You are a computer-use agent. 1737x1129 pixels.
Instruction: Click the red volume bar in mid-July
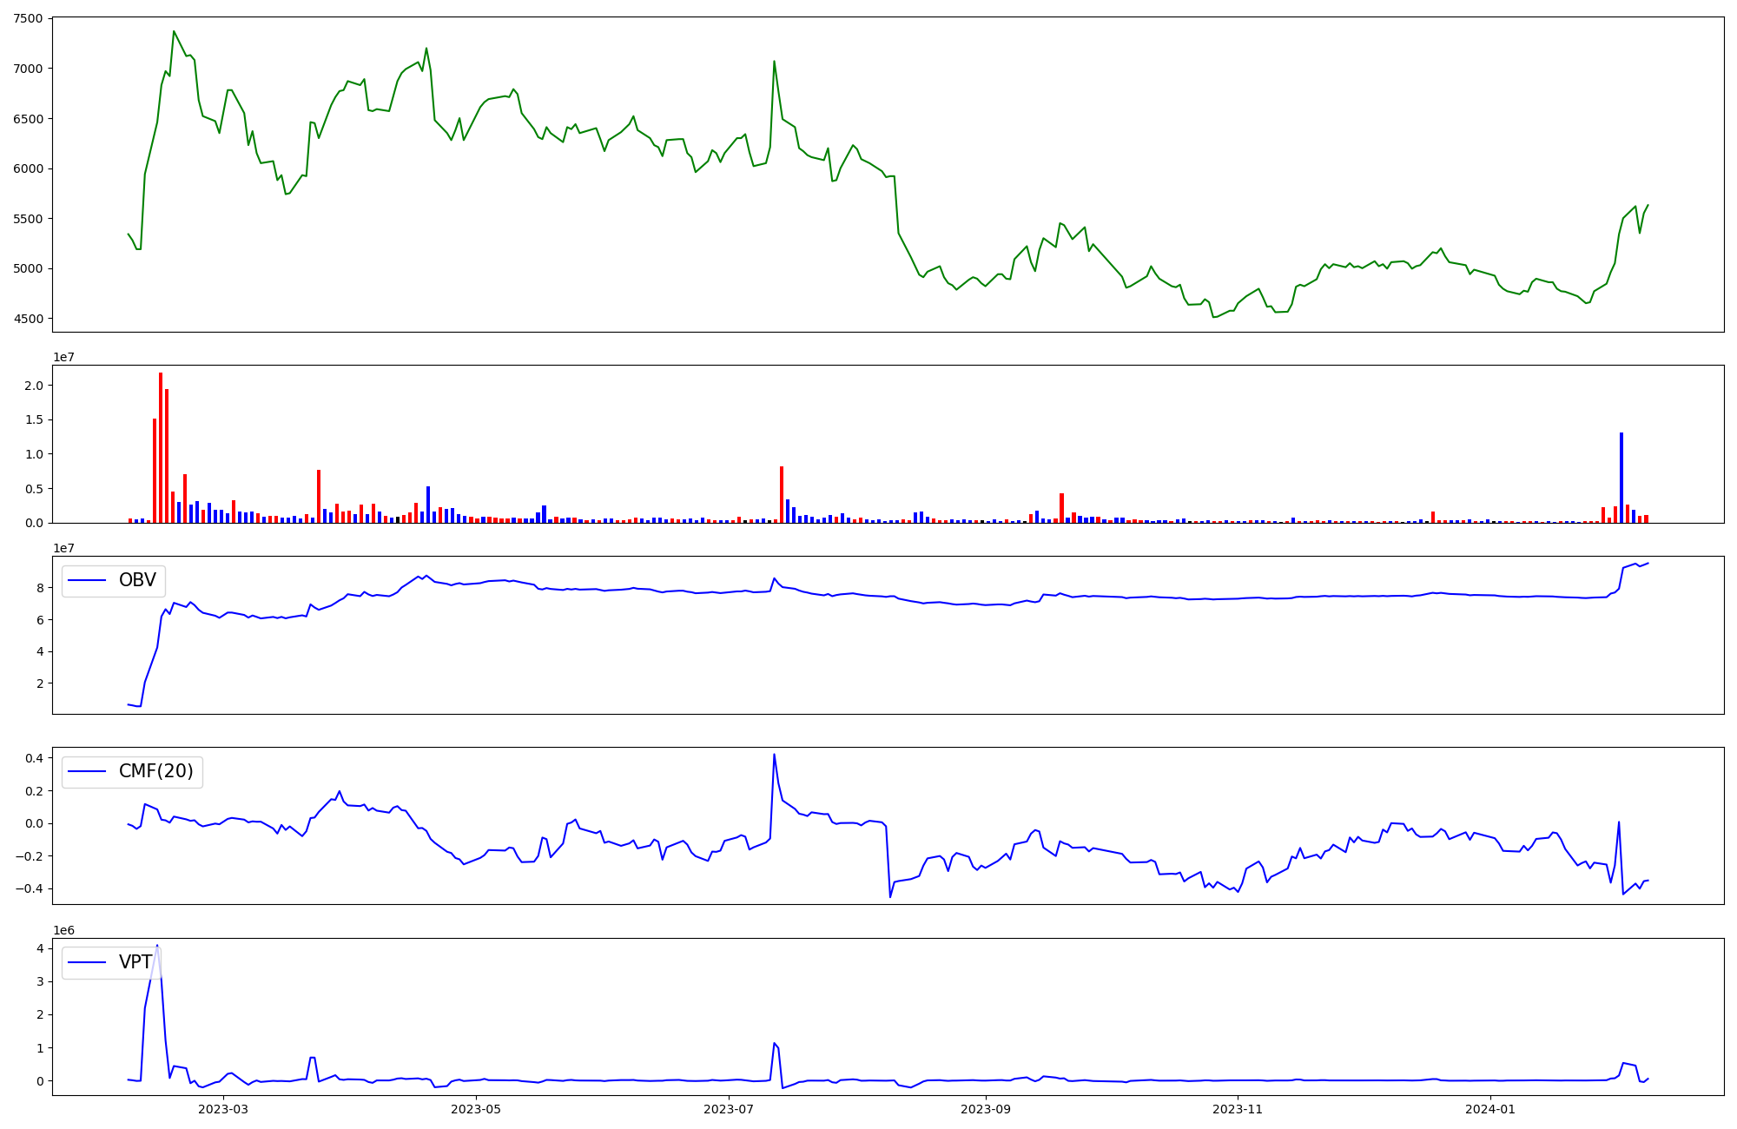pyautogui.click(x=782, y=494)
